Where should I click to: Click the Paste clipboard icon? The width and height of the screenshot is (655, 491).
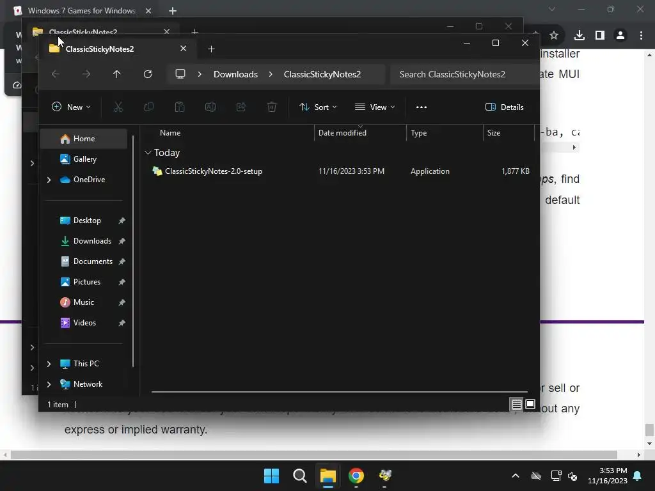(x=180, y=107)
